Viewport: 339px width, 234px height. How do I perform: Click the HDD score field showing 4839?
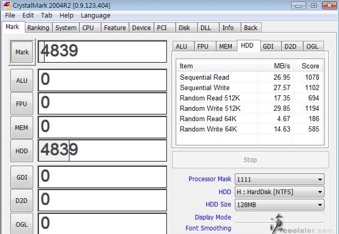point(103,151)
